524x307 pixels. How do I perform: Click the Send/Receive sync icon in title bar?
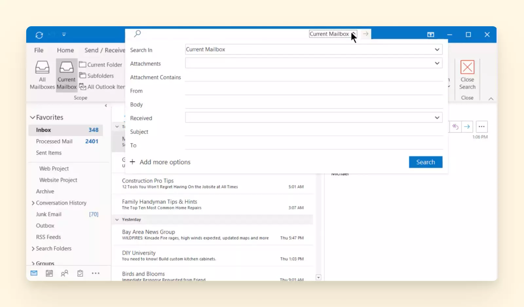(x=39, y=35)
